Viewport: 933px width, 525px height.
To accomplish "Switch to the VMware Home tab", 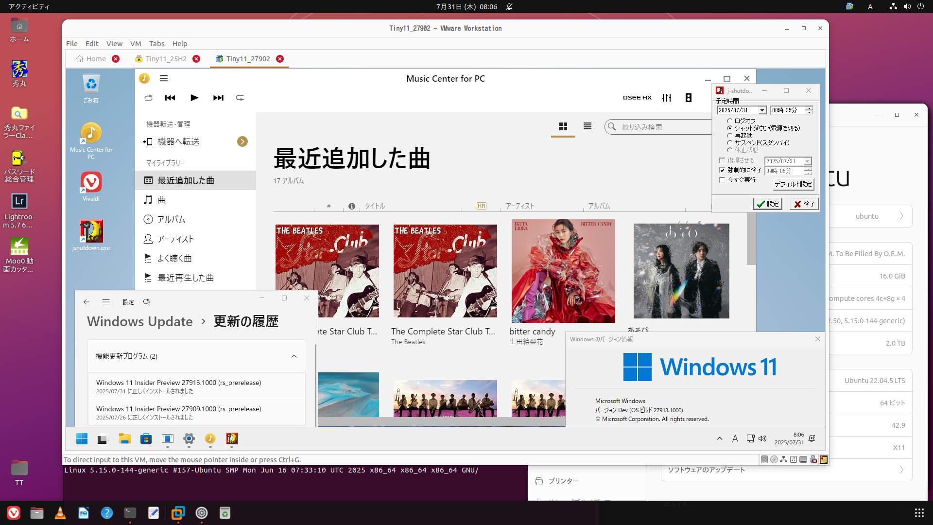I will pyautogui.click(x=91, y=59).
